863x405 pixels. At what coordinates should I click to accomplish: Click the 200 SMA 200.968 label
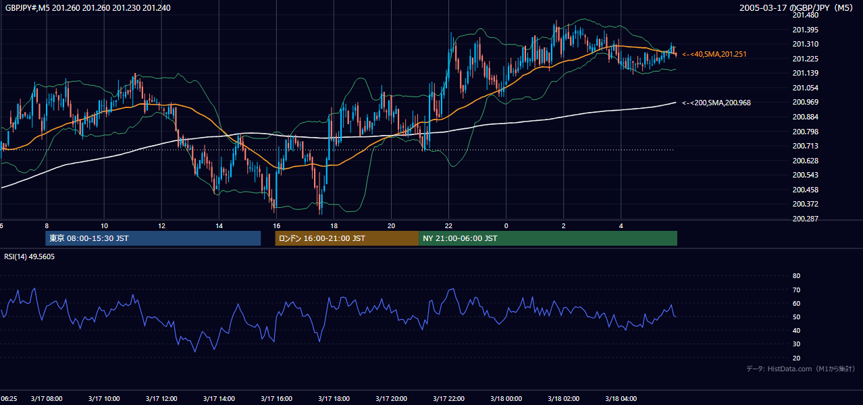716,103
